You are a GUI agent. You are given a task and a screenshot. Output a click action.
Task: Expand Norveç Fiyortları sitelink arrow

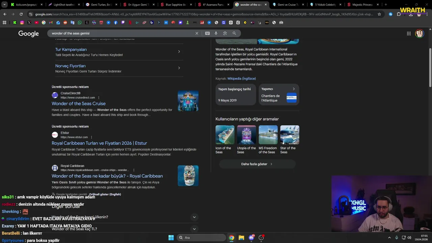point(179,68)
